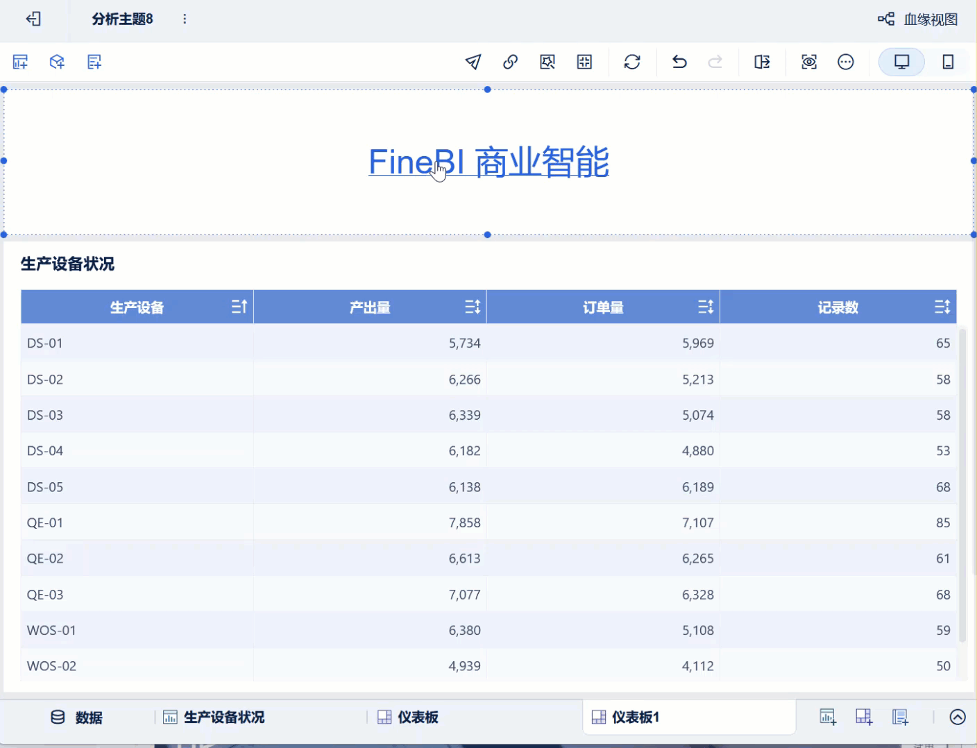Click the 生产设备状况 component title

[x=67, y=264]
